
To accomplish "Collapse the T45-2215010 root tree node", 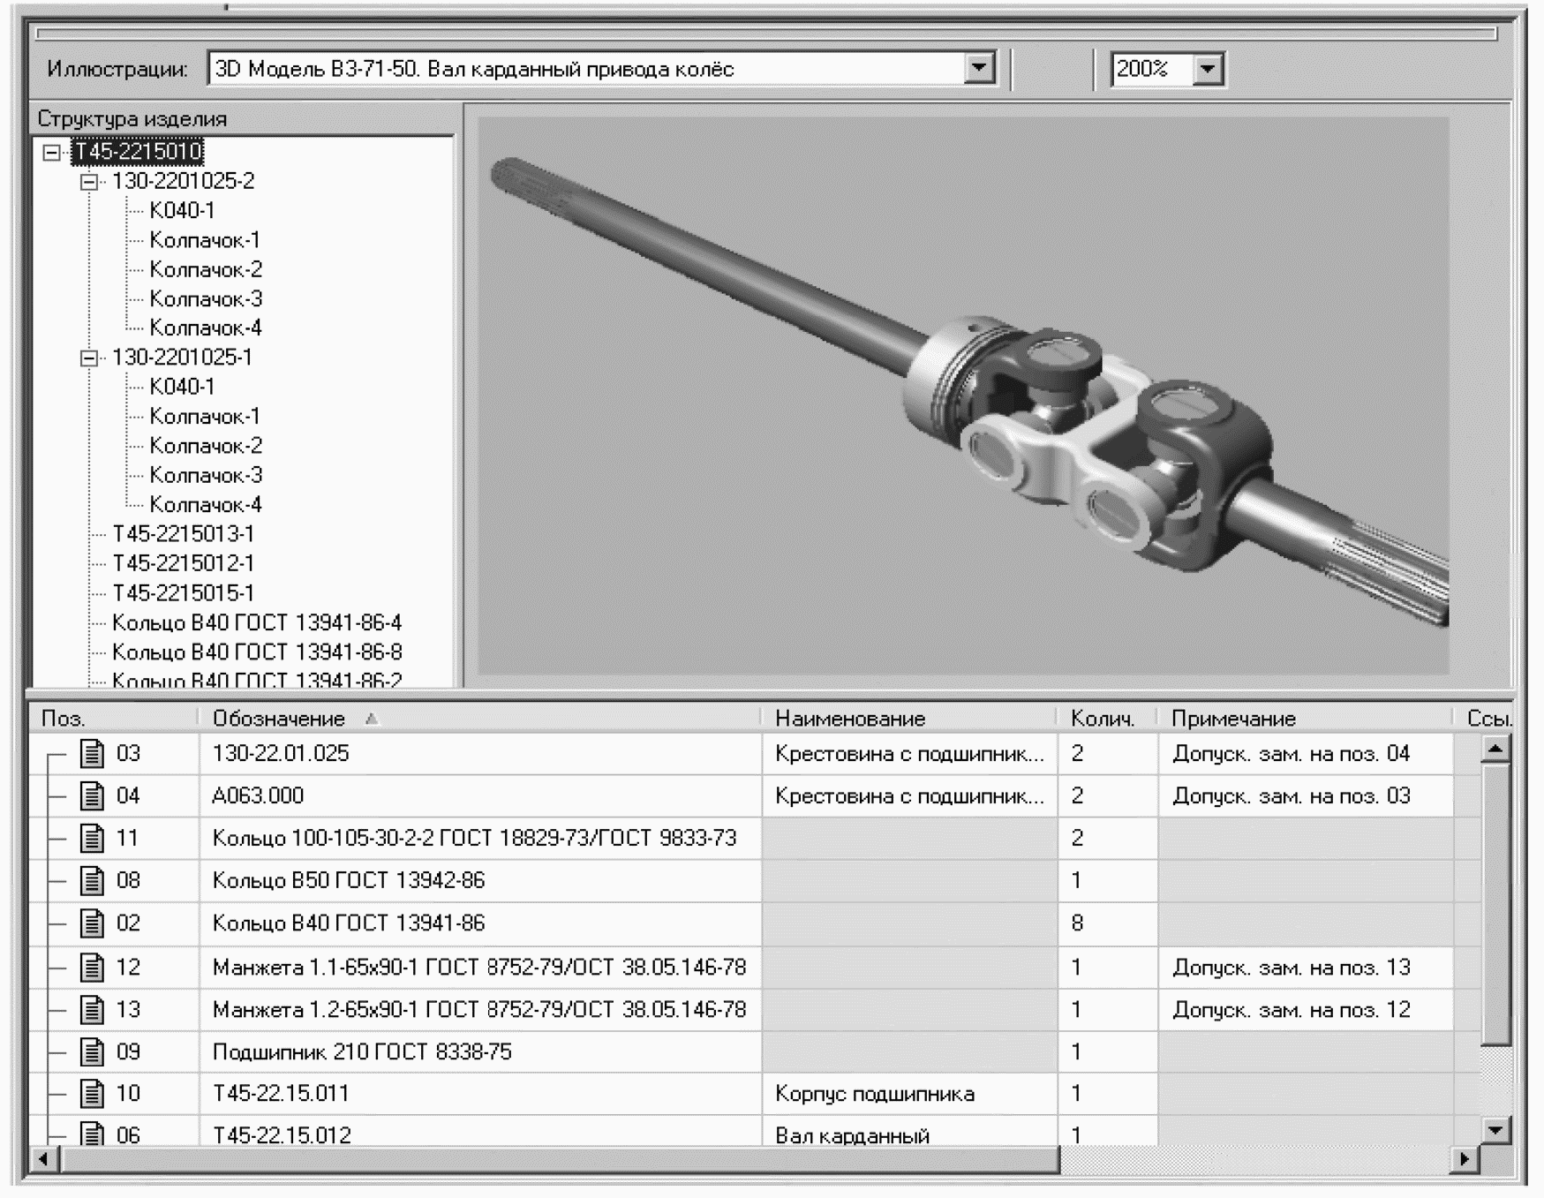I will [x=52, y=152].
